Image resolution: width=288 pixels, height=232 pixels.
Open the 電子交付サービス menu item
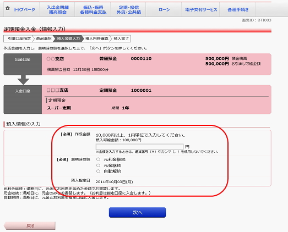pos(201,9)
